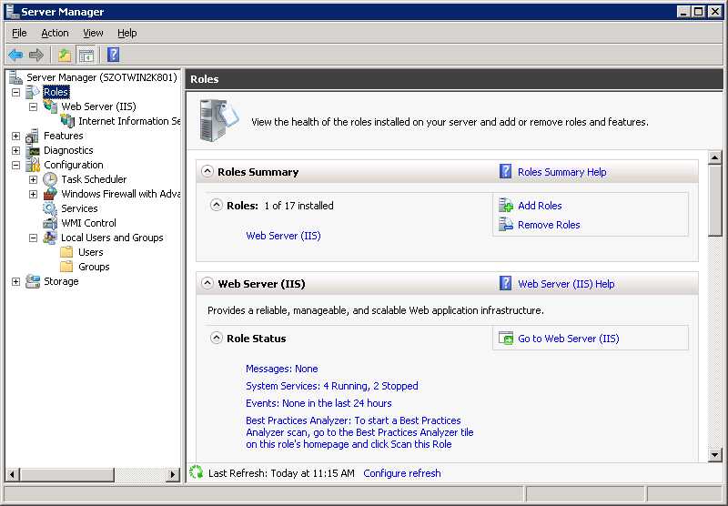This screenshot has width=728, height=506.
Task: Click the Add Roles link
Action: (540, 206)
